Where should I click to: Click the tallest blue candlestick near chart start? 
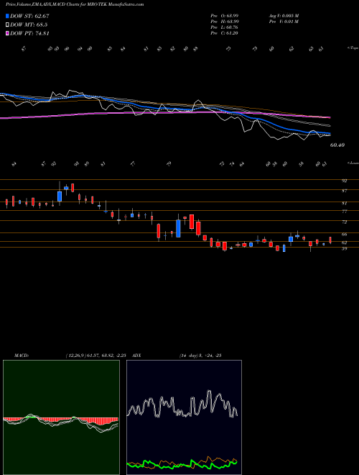pos(60,196)
